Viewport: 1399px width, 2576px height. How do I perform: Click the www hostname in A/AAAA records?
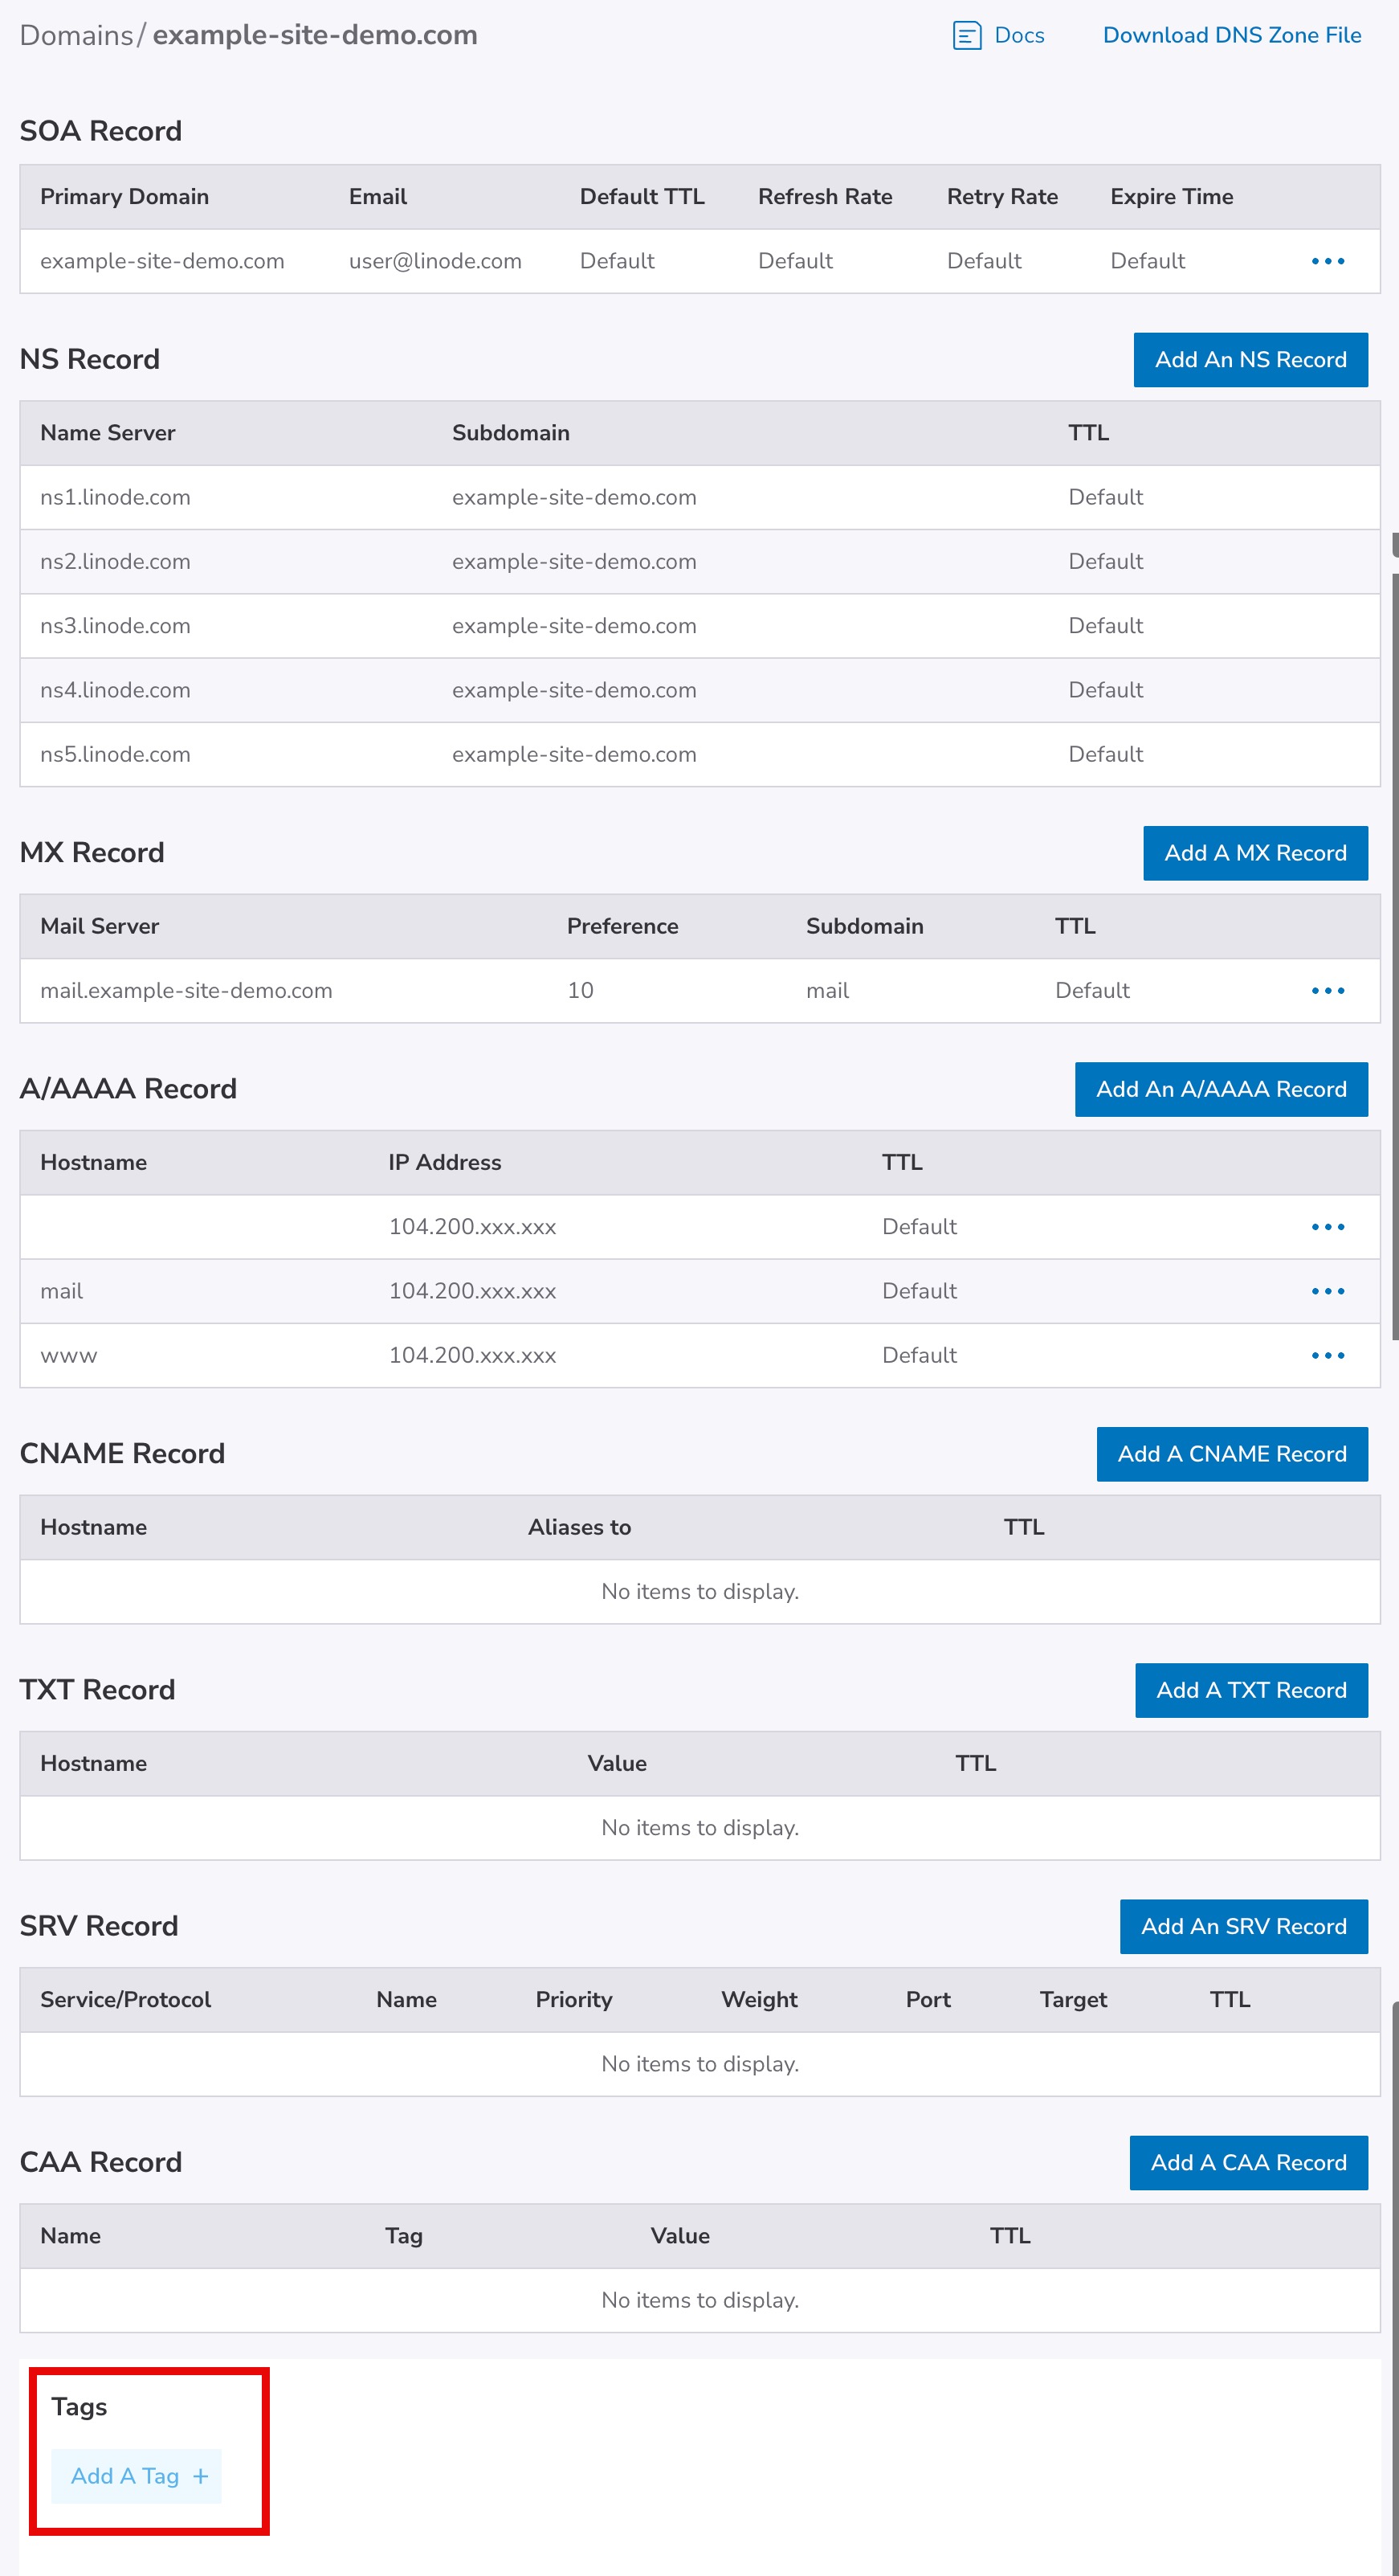[x=69, y=1356]
